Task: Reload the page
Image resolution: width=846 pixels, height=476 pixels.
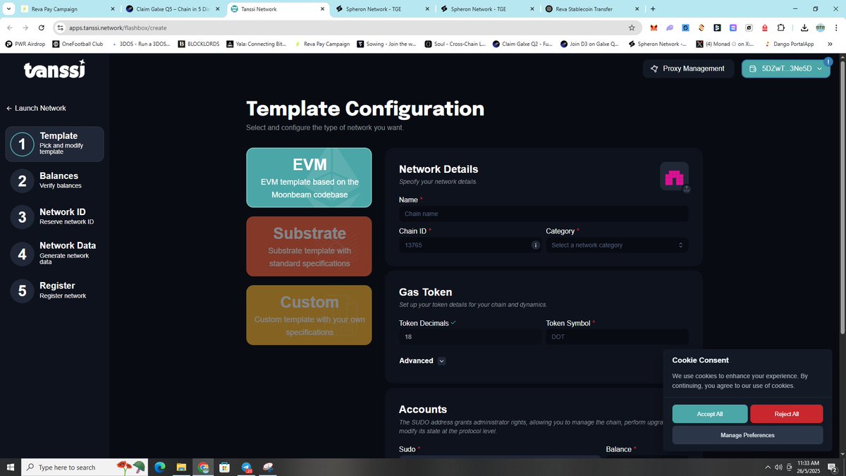Action: [42, 28]
